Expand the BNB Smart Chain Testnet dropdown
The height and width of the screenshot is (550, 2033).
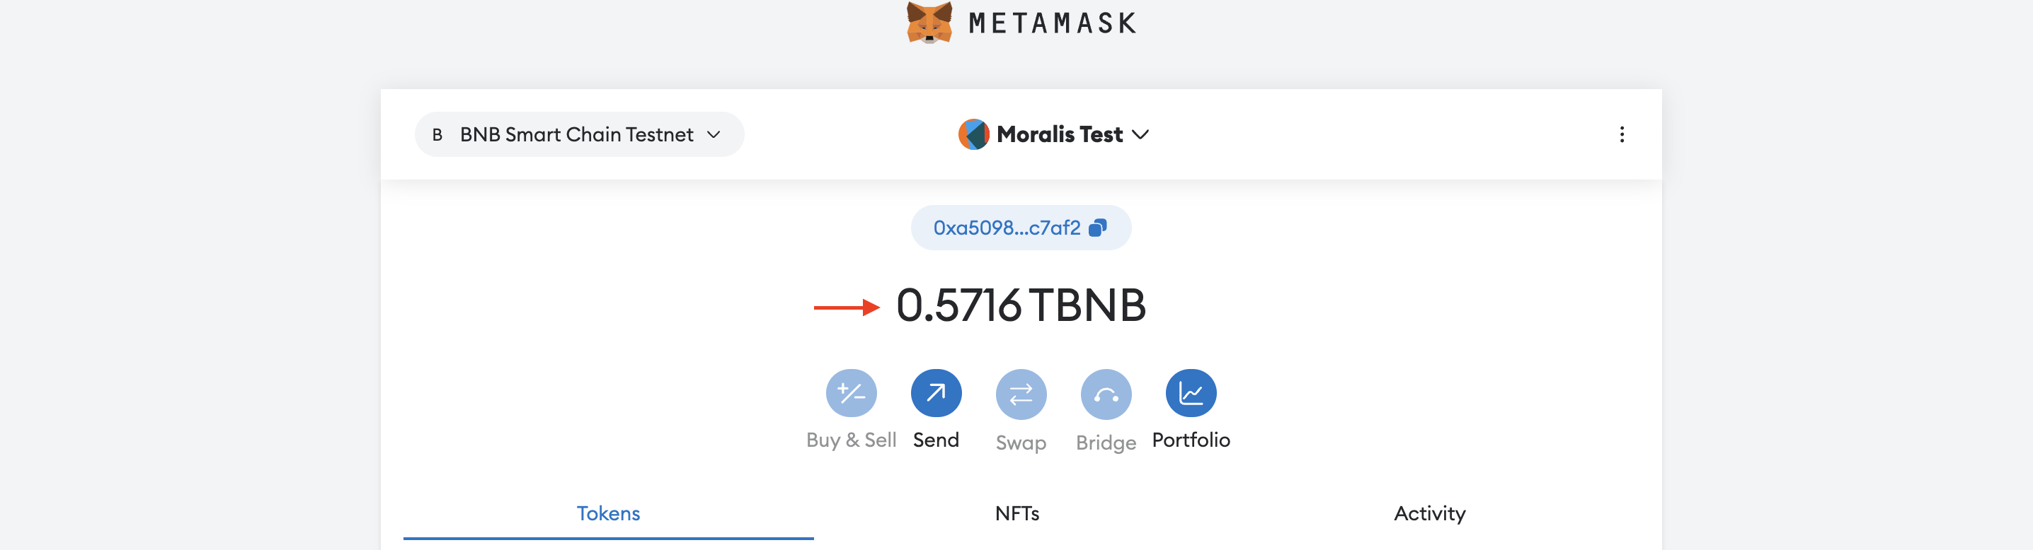click(579, 135)
